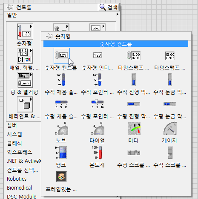Open the 숫자형 numeric category in 컨트롤 palette
Screen dimensions: 198x199
click(25, 32)
